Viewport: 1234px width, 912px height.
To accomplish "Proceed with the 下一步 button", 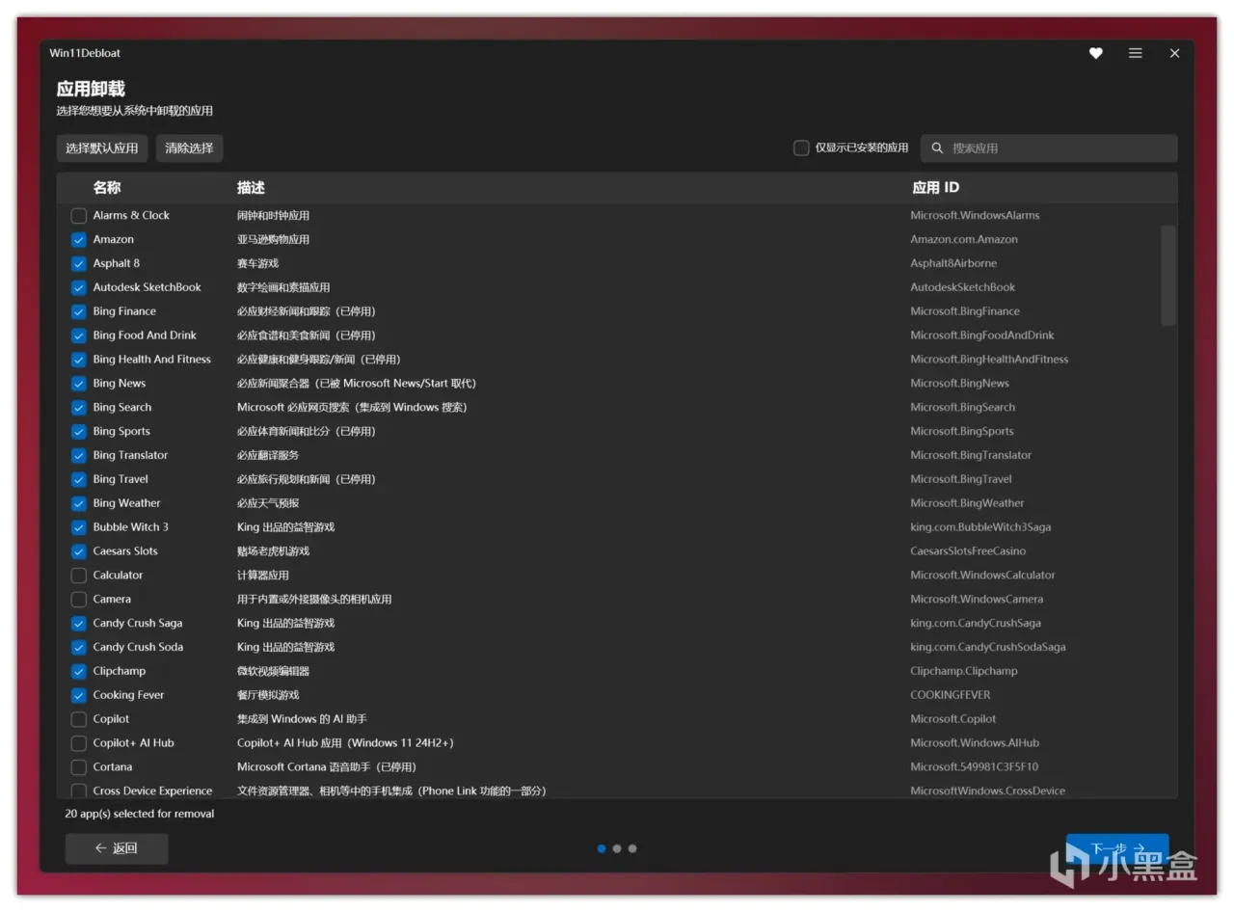I will pos(1117,848).
